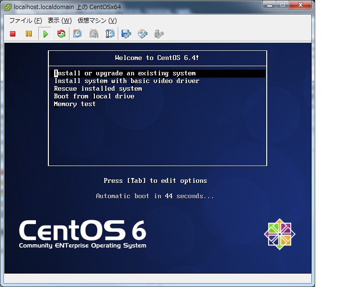Revert to the current snapshot

pos(94,34)
